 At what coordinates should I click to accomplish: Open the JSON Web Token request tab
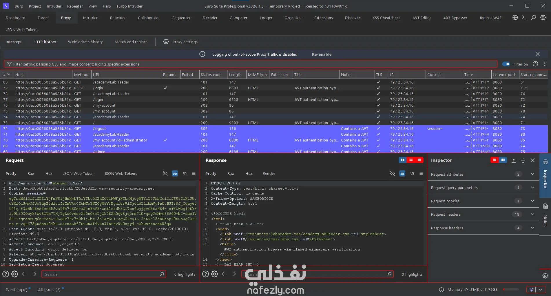coord(78,173)
